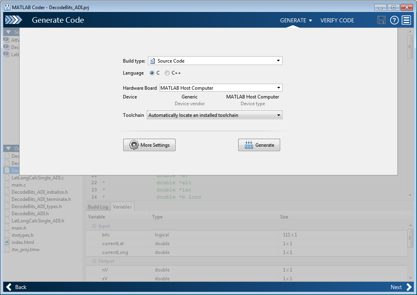
Task: Select the C language radio button
Action: [152, 73]
